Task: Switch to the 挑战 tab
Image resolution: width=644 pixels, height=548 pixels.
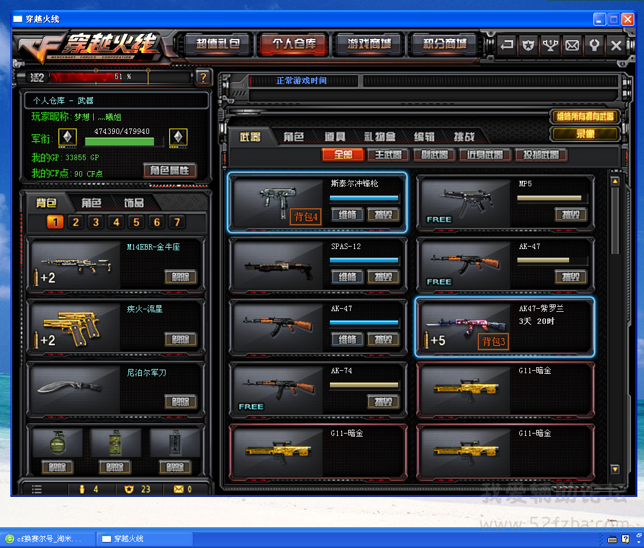Action: click(x=464, y=136)
